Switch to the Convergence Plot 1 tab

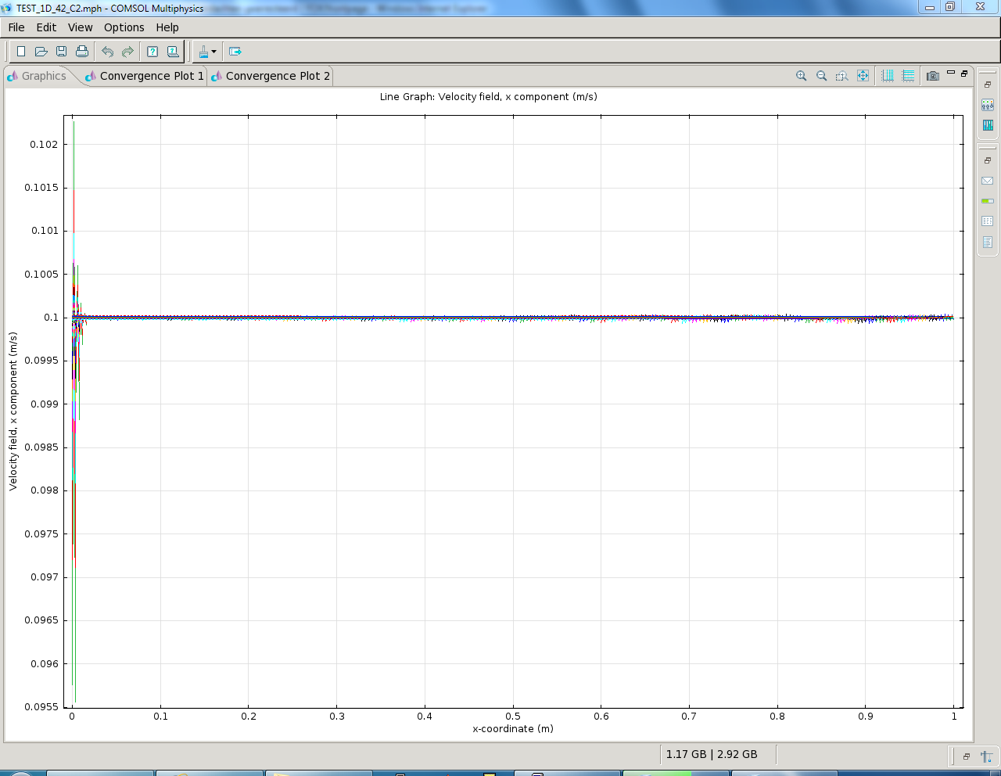pos(151,76)
